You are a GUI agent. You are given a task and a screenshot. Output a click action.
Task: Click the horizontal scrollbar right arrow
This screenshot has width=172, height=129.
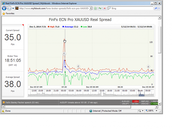157,107
